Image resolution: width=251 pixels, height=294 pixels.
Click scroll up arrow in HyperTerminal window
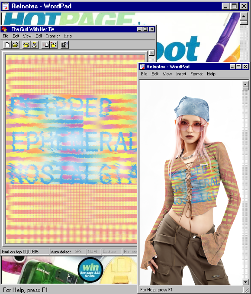coord(151,53)
